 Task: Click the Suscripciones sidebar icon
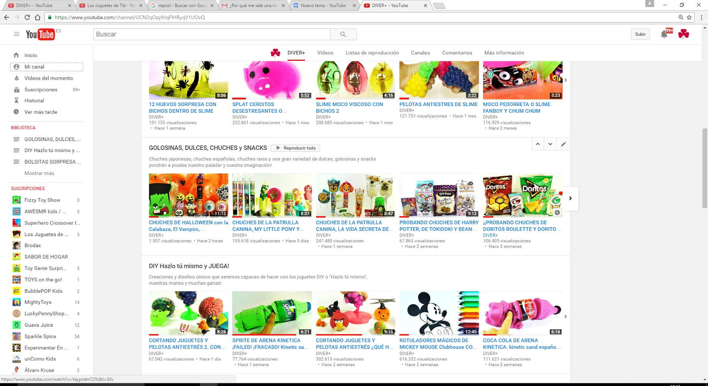tap(16, 89)
